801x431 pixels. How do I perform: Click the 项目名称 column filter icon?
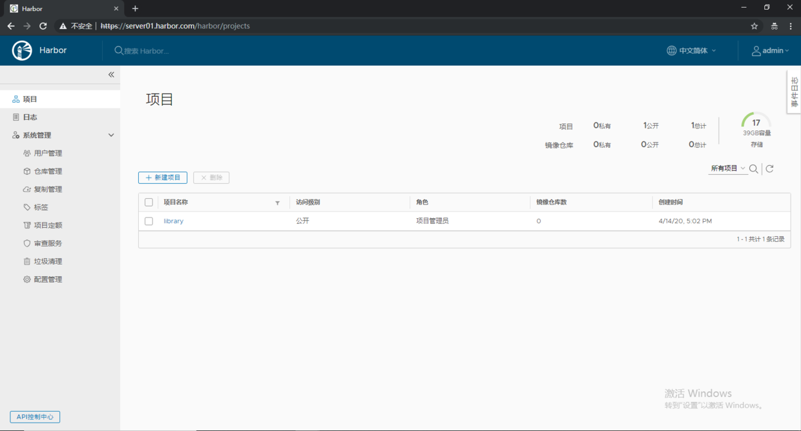tap(278, 203)
